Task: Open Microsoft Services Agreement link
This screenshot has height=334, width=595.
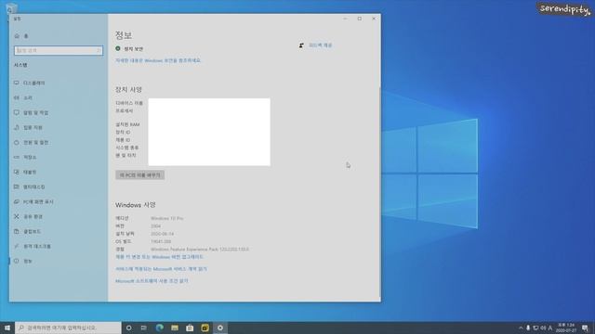Action: (x=161, y=269)
